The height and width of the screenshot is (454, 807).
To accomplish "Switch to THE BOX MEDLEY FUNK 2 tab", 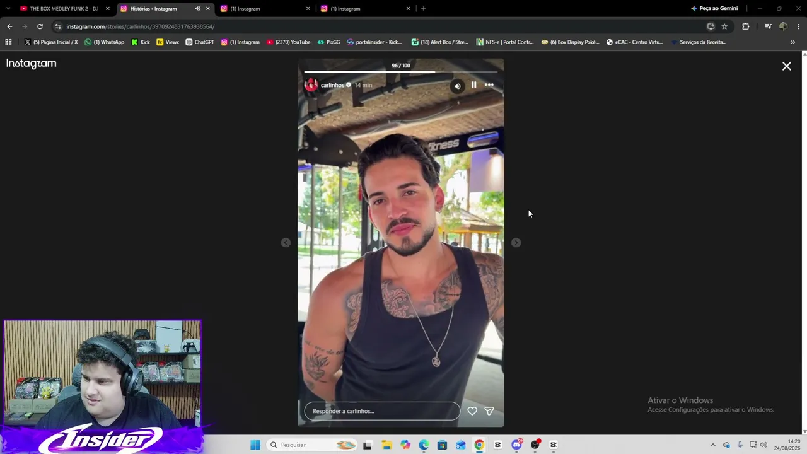I will pyautogui.click(x=64, y=9).
